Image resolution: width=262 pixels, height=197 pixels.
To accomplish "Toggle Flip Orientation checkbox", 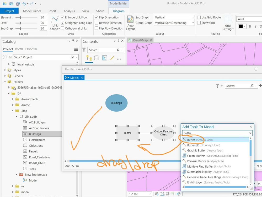I will [x=97, y=17].
